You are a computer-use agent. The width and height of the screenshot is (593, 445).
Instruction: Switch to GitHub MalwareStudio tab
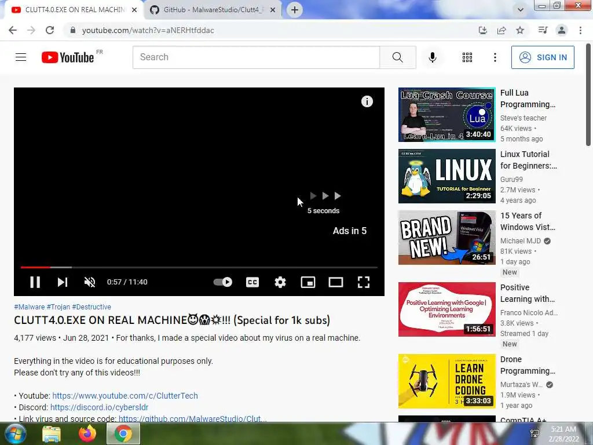[213, 10]
